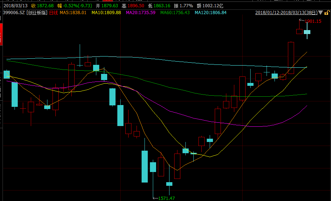Click the 399006.SZ [创业板指] index name
This screenshot has height=201, width=331.
tap(25, 13)
